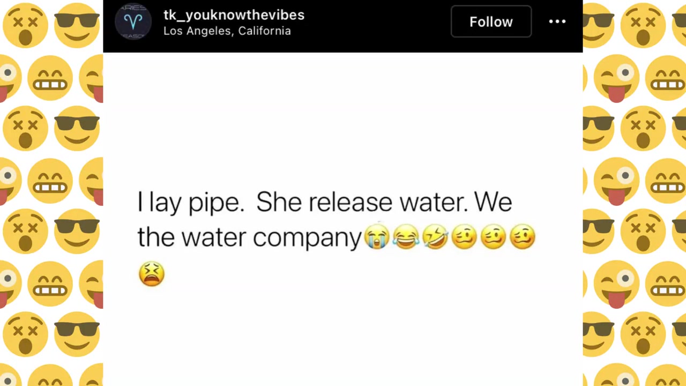686x386 pixels.
Task: Click the word "lay" in the post
Action: pos(165,203)
